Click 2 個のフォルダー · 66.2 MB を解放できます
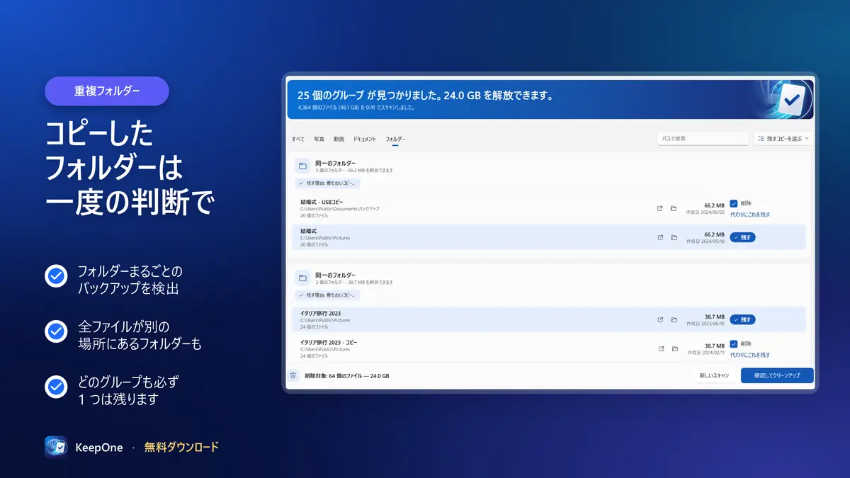The width and height of the screenshot is (850, 478). (354, 171)
